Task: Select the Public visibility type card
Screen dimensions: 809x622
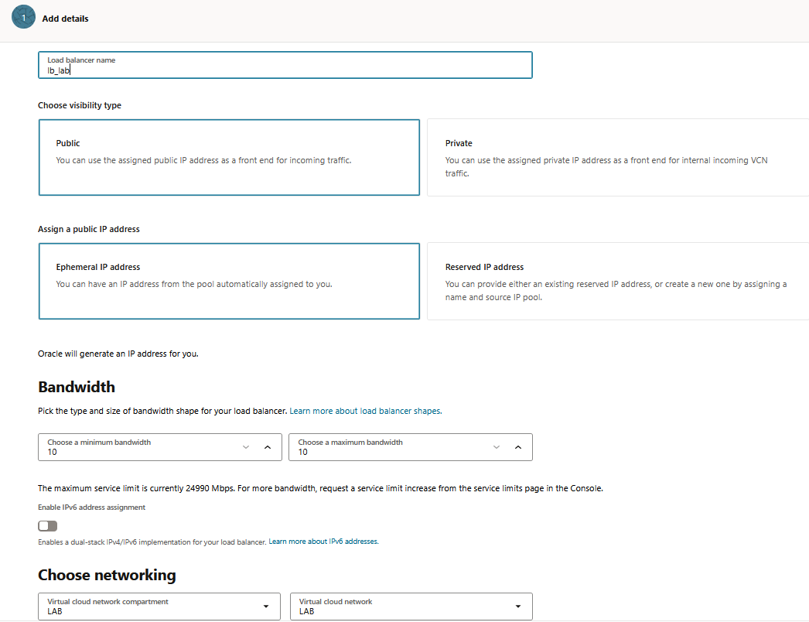Action: click(229, 158)
